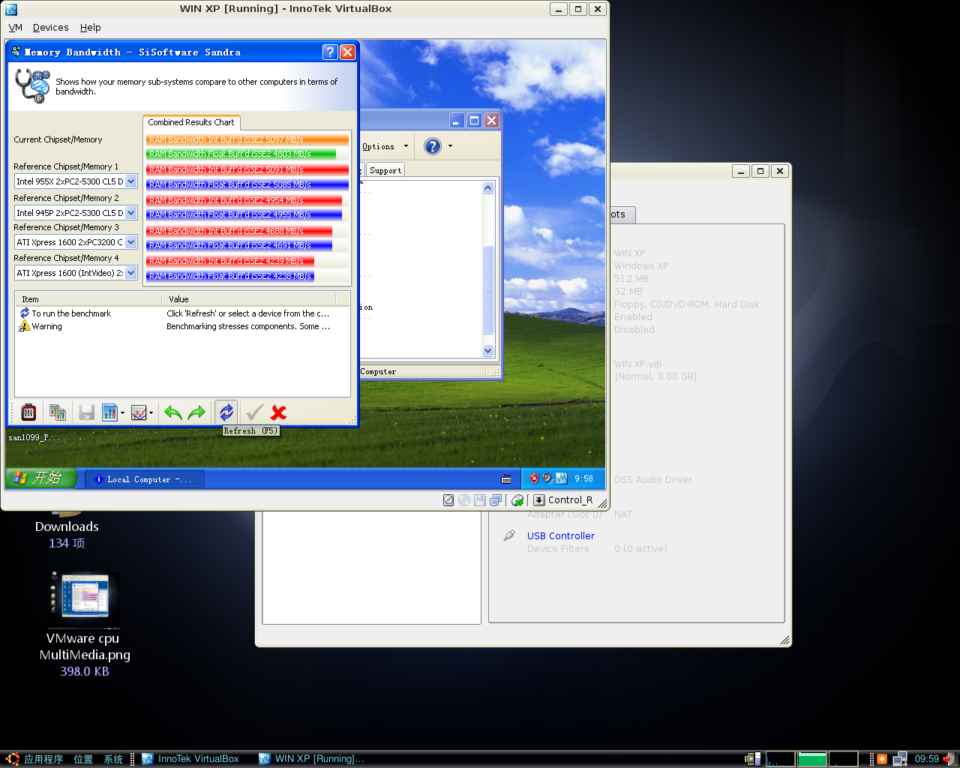This screenshot has width=960, height=768.
Task: Click InnoTek VirtualBox button in host taskbar
Action: 190,759
